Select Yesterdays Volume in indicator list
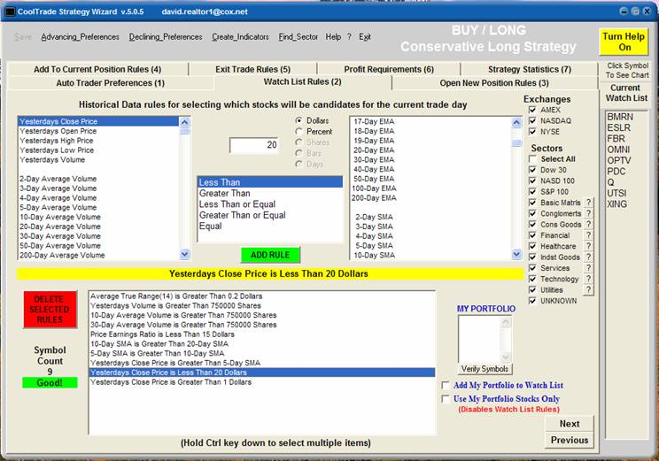Screen dimensions: 659x461 (x=98, y=159)
